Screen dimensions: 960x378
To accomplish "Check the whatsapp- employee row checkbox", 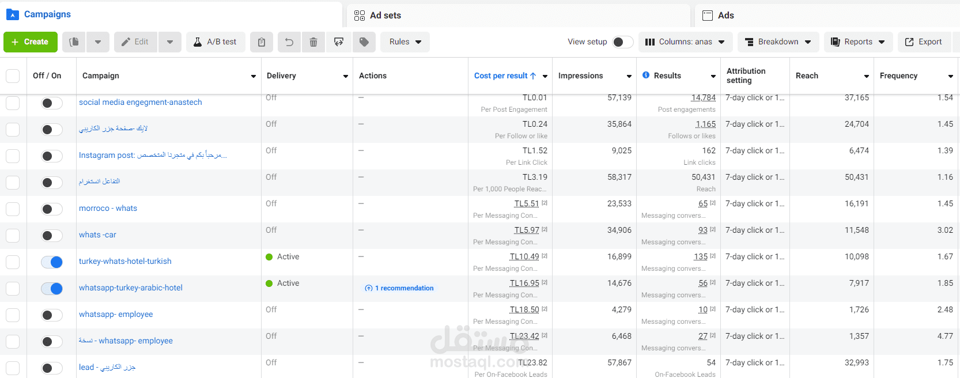I will coord(13,315).
